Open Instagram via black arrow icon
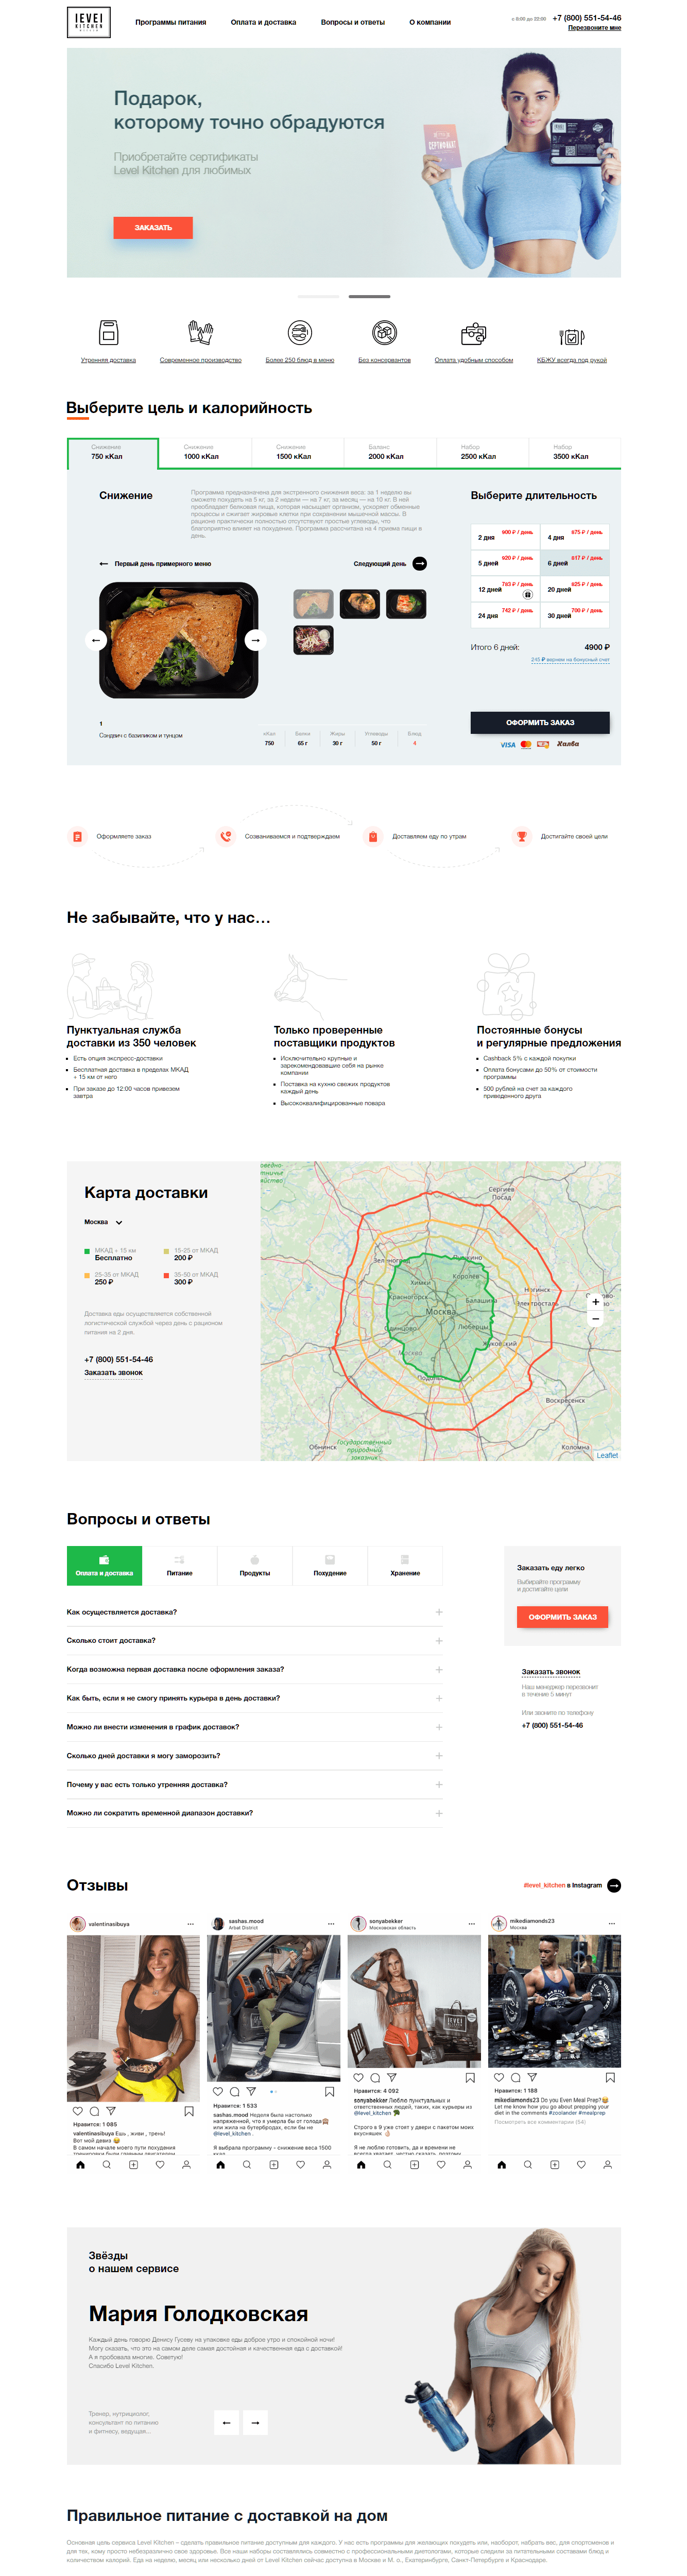 pyautogui.click(x=614, y=1885)
